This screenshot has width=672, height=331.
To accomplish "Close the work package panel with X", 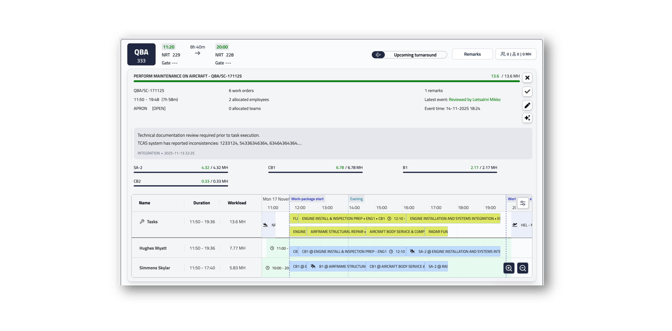I will click(527, 78).
